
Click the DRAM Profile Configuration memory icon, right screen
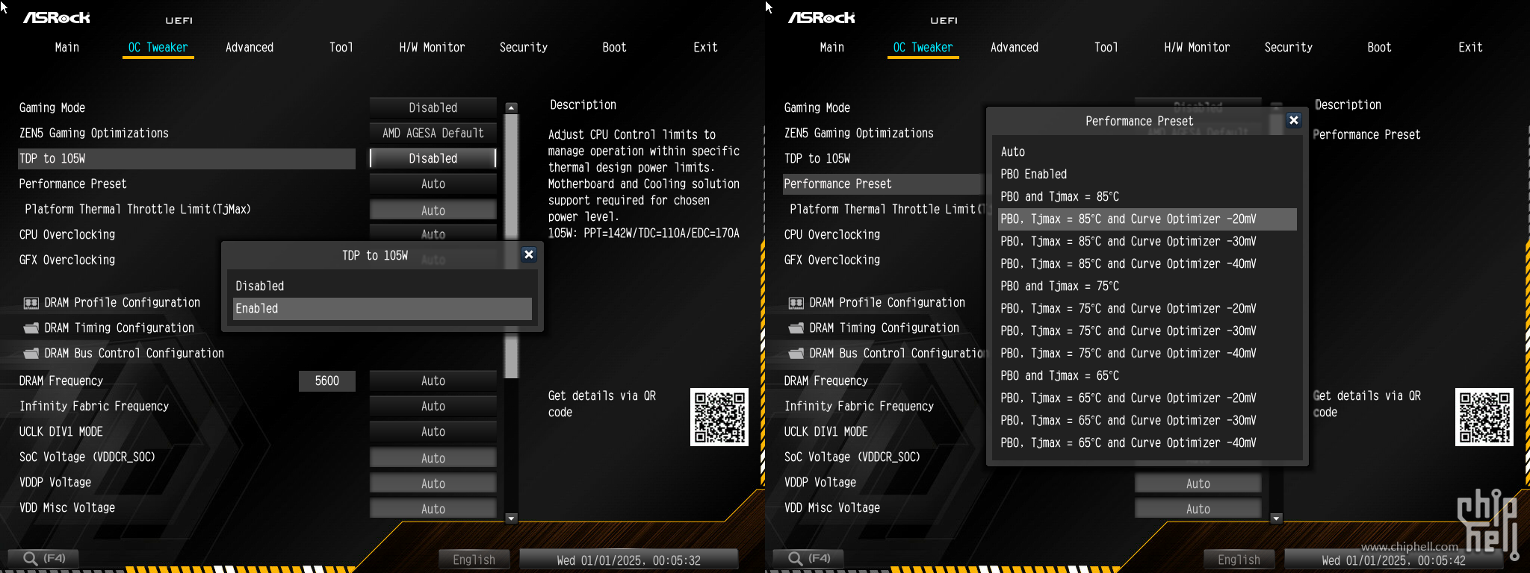pos(796,303)
